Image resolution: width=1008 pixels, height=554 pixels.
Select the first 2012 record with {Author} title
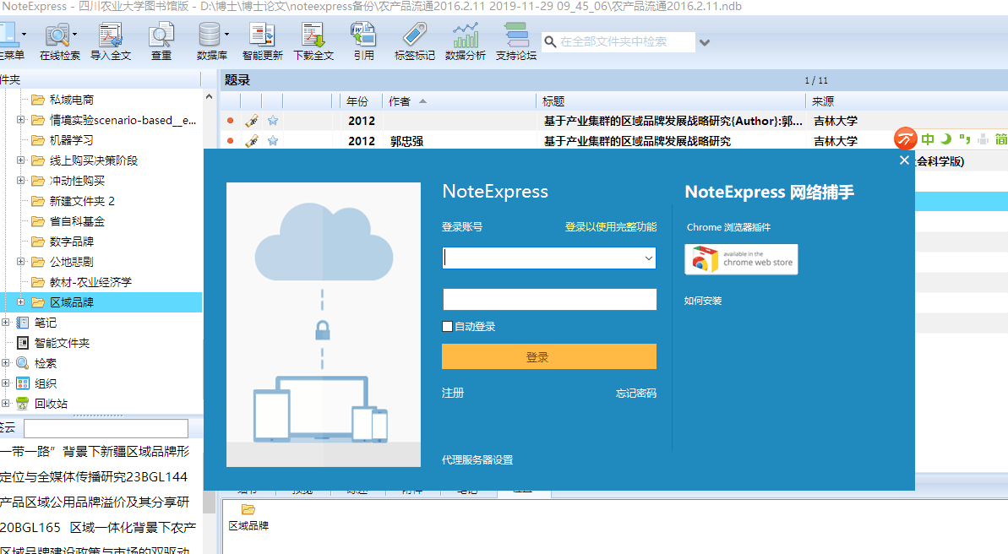614,121
